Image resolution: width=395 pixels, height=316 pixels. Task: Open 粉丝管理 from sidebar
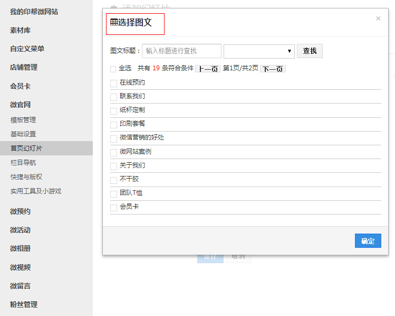click(24, 304)
